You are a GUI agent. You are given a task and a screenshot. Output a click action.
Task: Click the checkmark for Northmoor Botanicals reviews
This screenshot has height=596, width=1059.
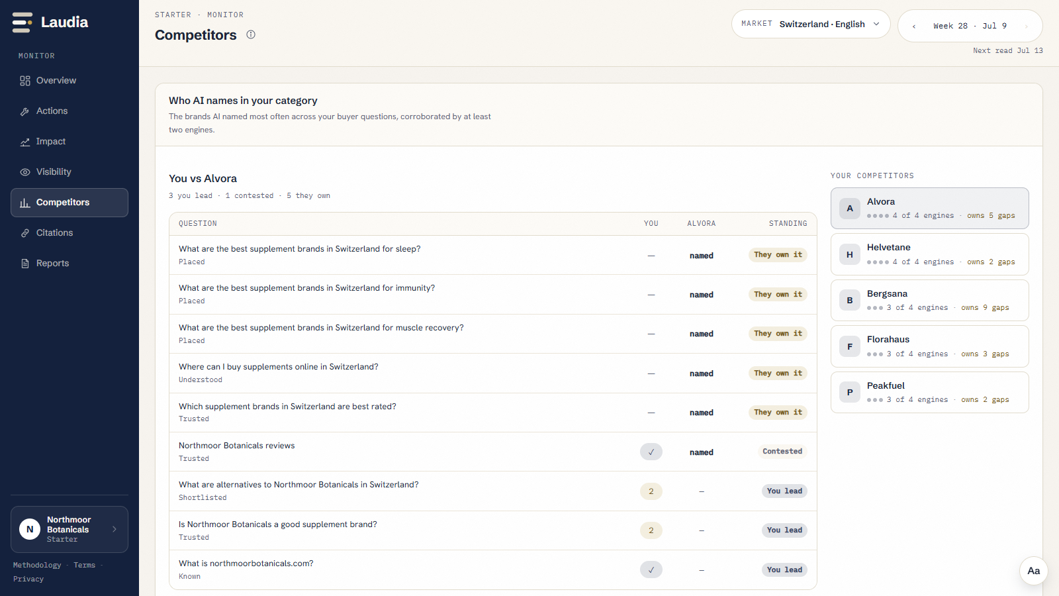[x=651, y=452]
